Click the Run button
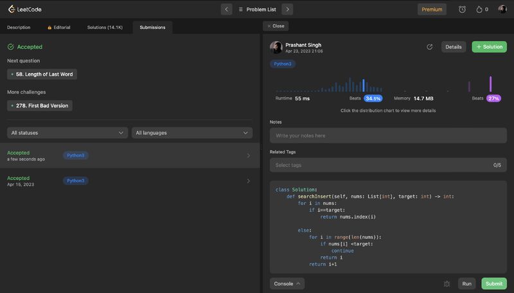This screenshot has width=514, height=293. (x=466, y=283)
